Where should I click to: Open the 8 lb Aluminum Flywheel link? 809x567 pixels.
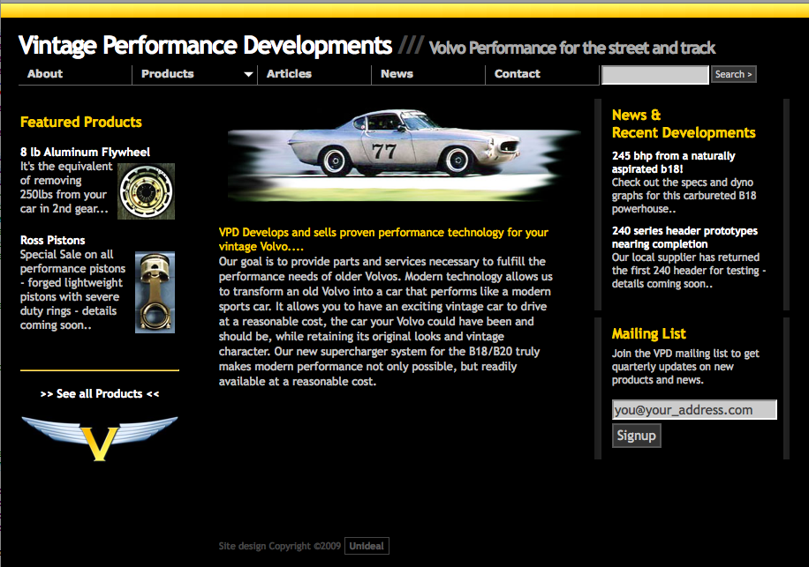point(85,152)
